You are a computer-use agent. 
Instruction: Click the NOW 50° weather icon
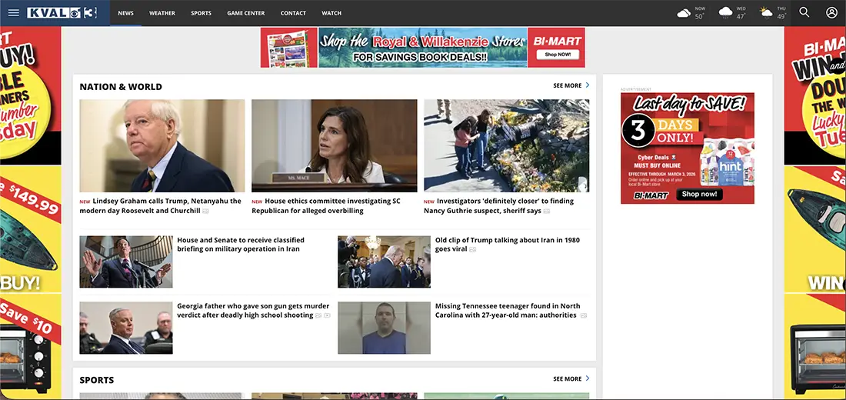click(684, 13)
